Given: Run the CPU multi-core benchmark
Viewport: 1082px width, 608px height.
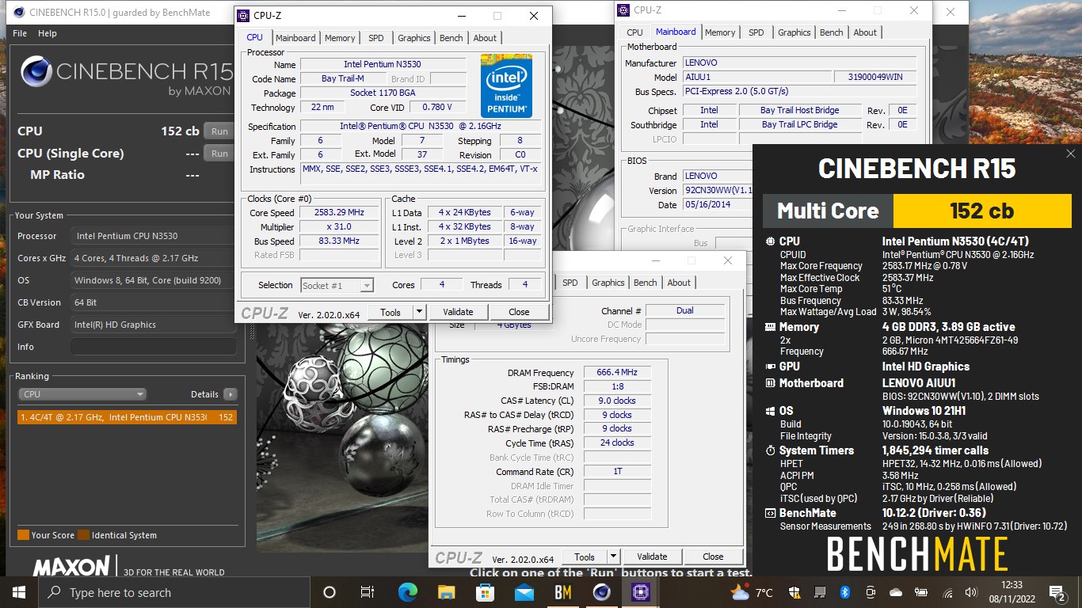Looking at the screenshot, I should [x=219, y=131].
